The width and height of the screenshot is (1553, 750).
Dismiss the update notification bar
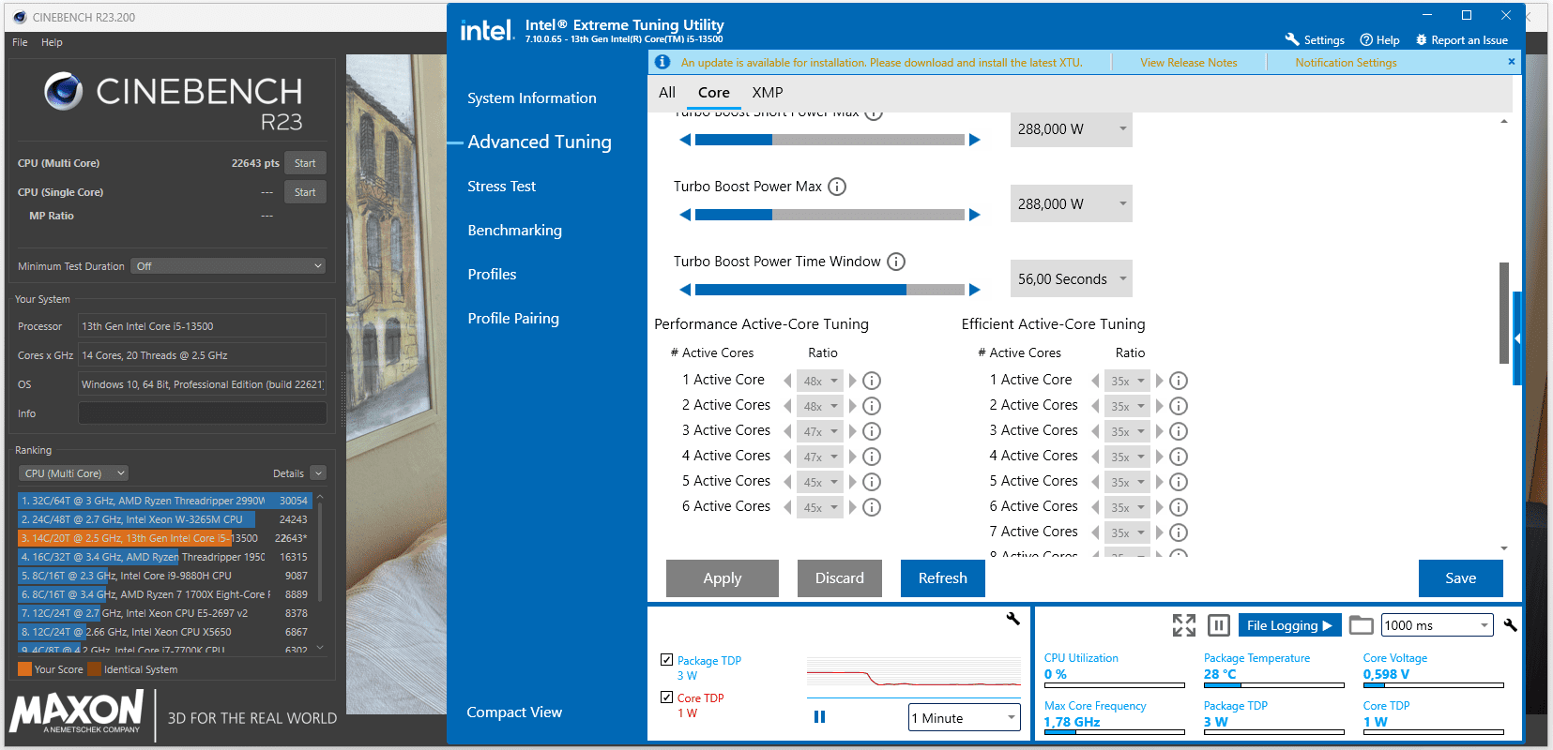[x=1511, y=62]
